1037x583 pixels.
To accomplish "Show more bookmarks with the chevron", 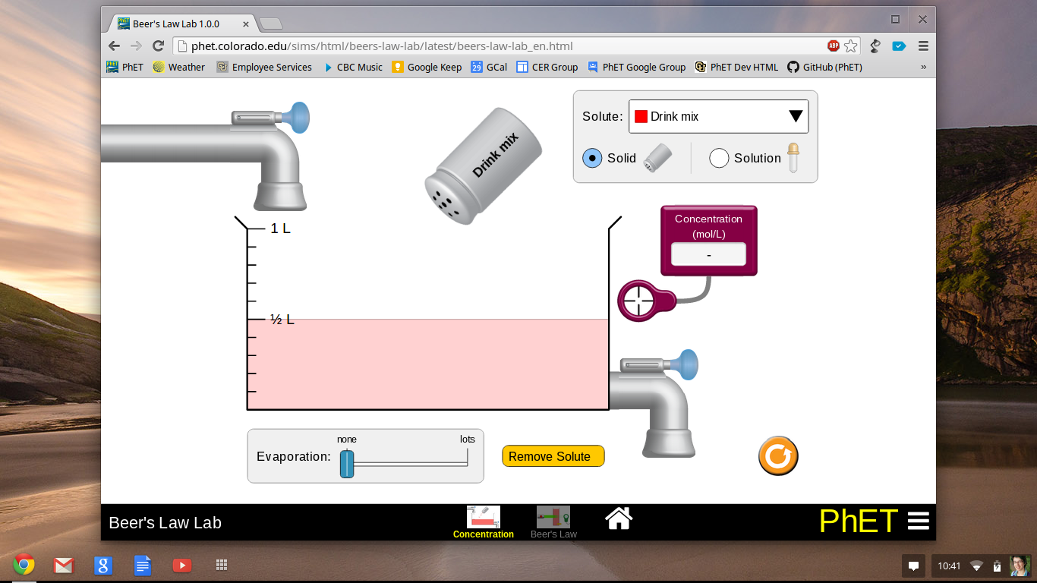I will [x=923, y=67].
